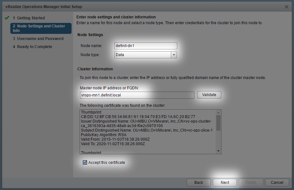Click into the Node name field
Viewport: 294px width, 190px height.
(146, 46)
